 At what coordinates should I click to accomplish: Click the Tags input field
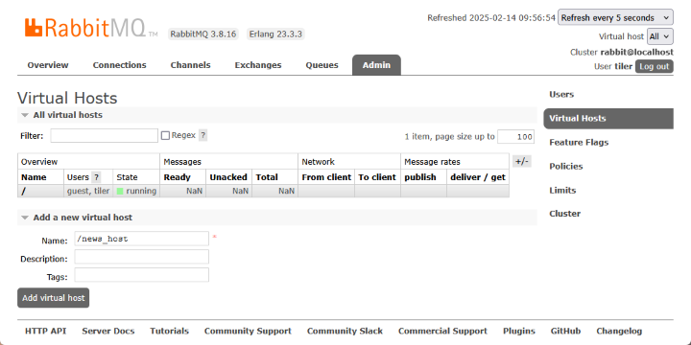click(x=141, y=275)
